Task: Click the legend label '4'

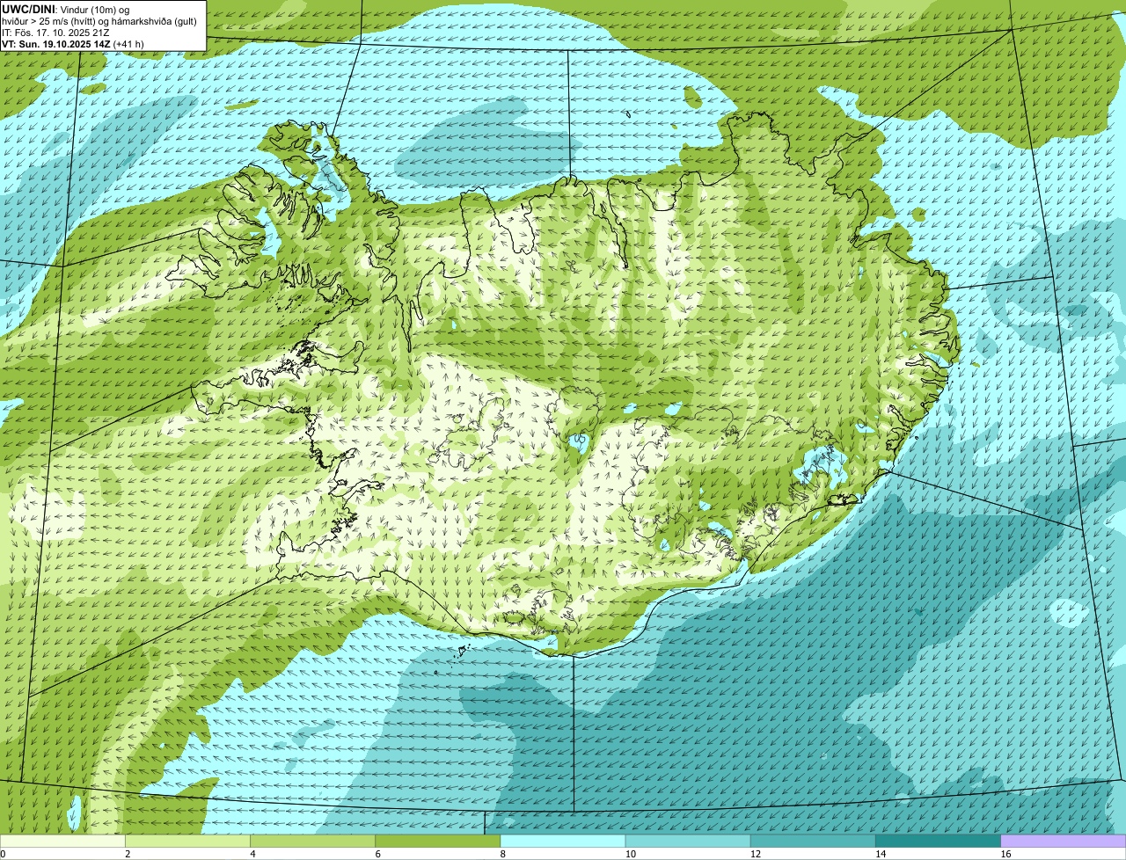Action: click(x=253, y=854)
